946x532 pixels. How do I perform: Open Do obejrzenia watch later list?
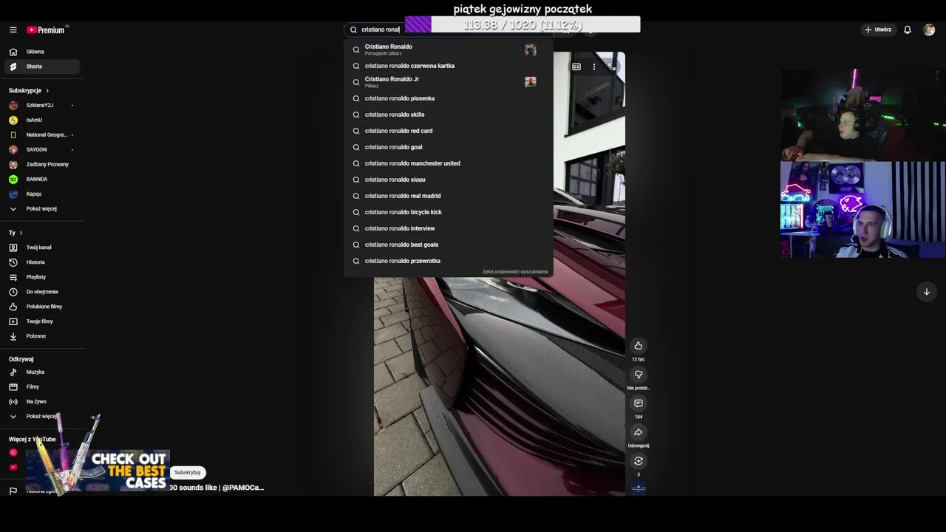click(x=42, y=292)
